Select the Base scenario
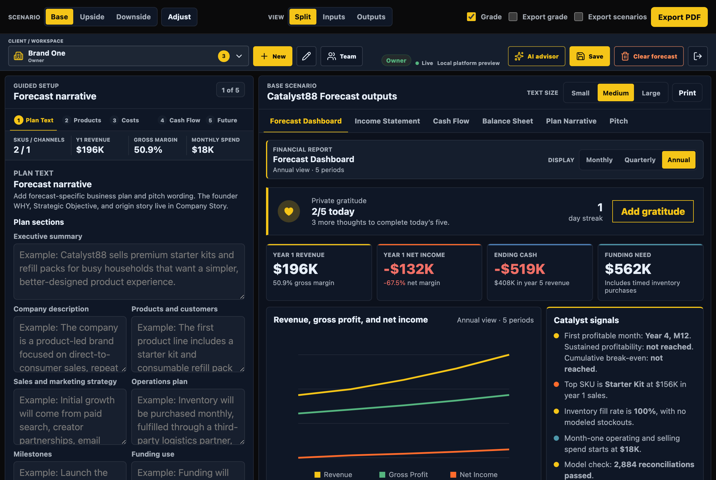This screenshot has width=716, height=480. (59, 17)
